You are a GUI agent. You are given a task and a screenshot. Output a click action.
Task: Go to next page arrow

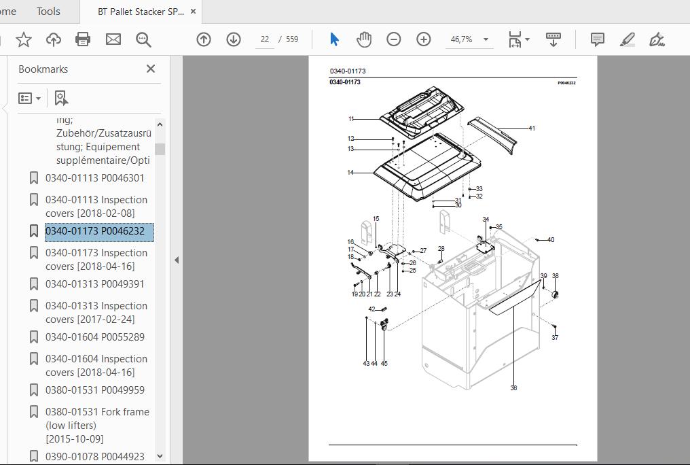pos(233,39)
